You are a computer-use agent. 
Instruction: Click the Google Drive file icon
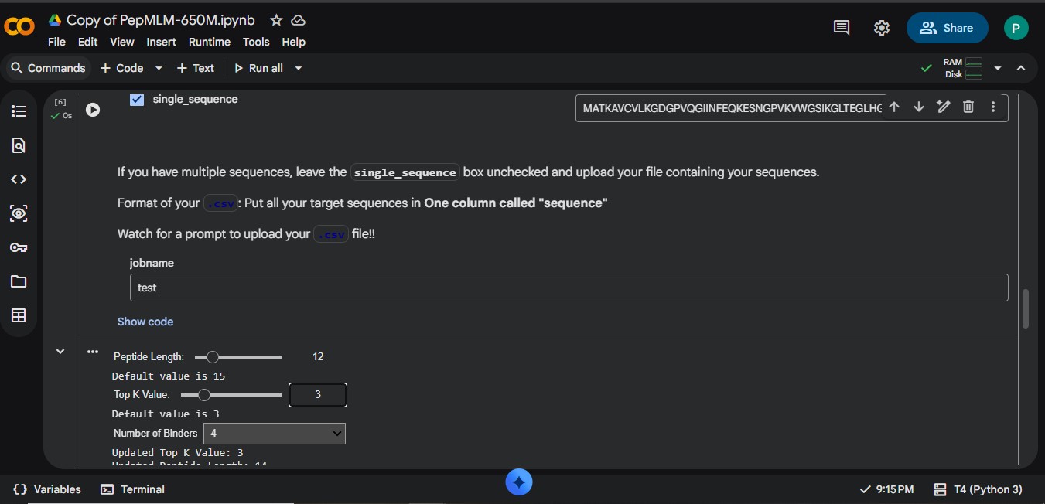click(55, 20)
